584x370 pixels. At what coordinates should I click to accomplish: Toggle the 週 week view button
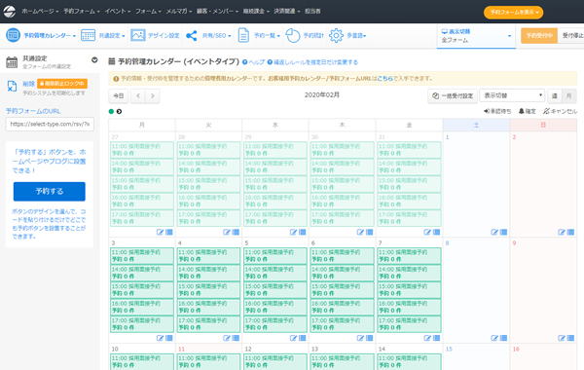[554, 95]
